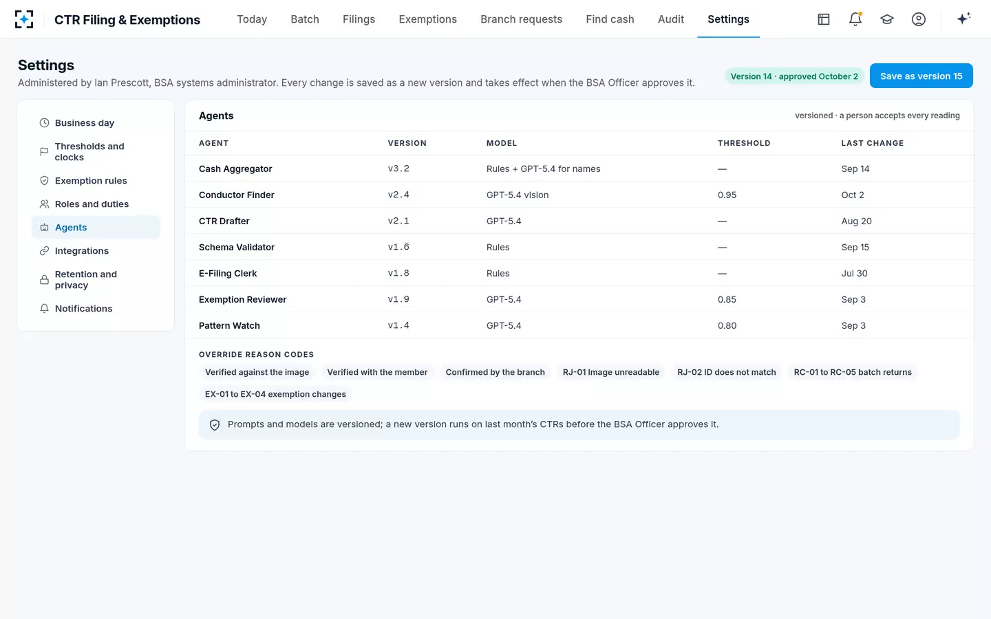Open the Find cash tab
The height and width of the screenshot is (619, 991).
click(610, 19)
